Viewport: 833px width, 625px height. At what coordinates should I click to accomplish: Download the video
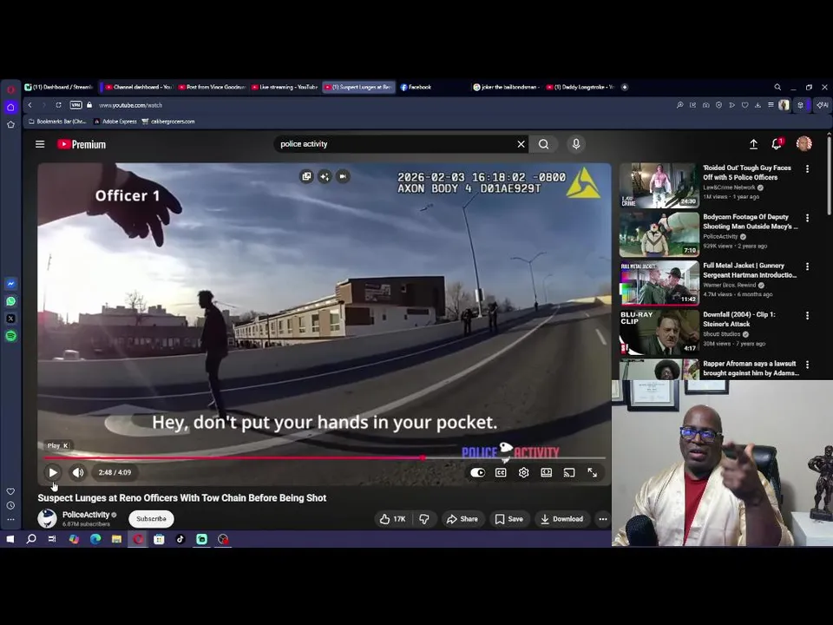point(561,519)
